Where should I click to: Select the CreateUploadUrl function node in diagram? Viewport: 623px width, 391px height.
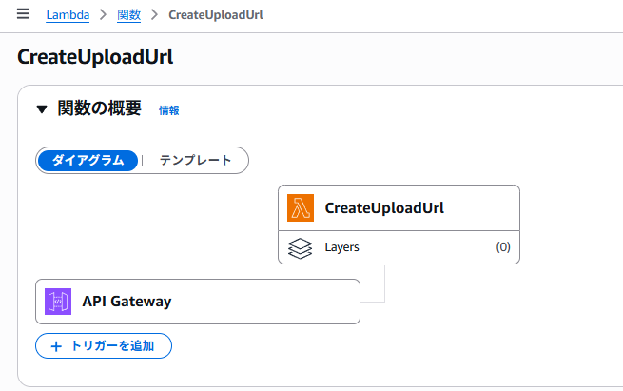399,207
